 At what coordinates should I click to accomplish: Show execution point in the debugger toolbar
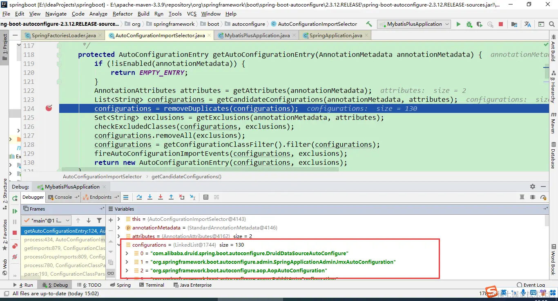pyautogui.click(x=126, y=197)
